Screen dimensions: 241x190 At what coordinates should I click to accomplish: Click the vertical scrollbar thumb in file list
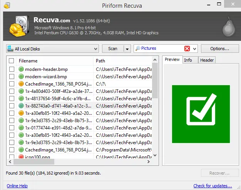coord(155,81)
